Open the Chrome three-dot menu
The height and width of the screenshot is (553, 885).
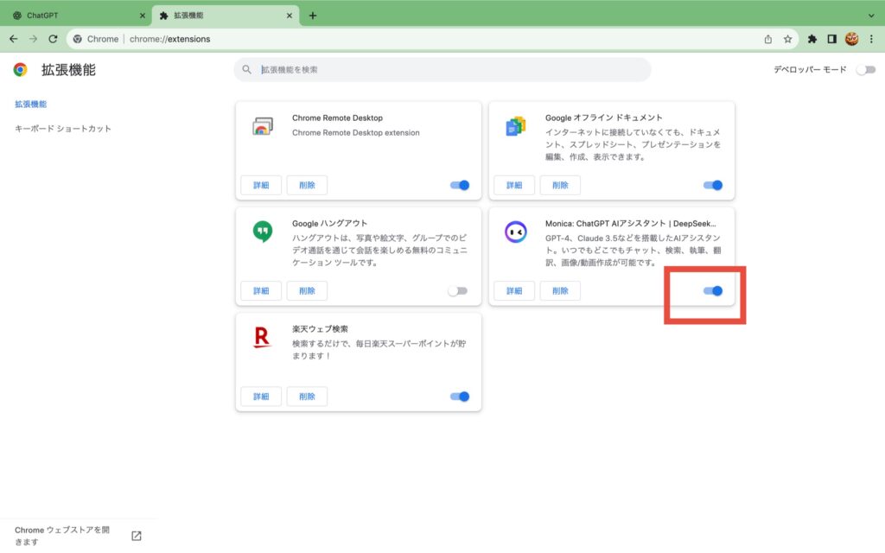click(x=871, y=39)
